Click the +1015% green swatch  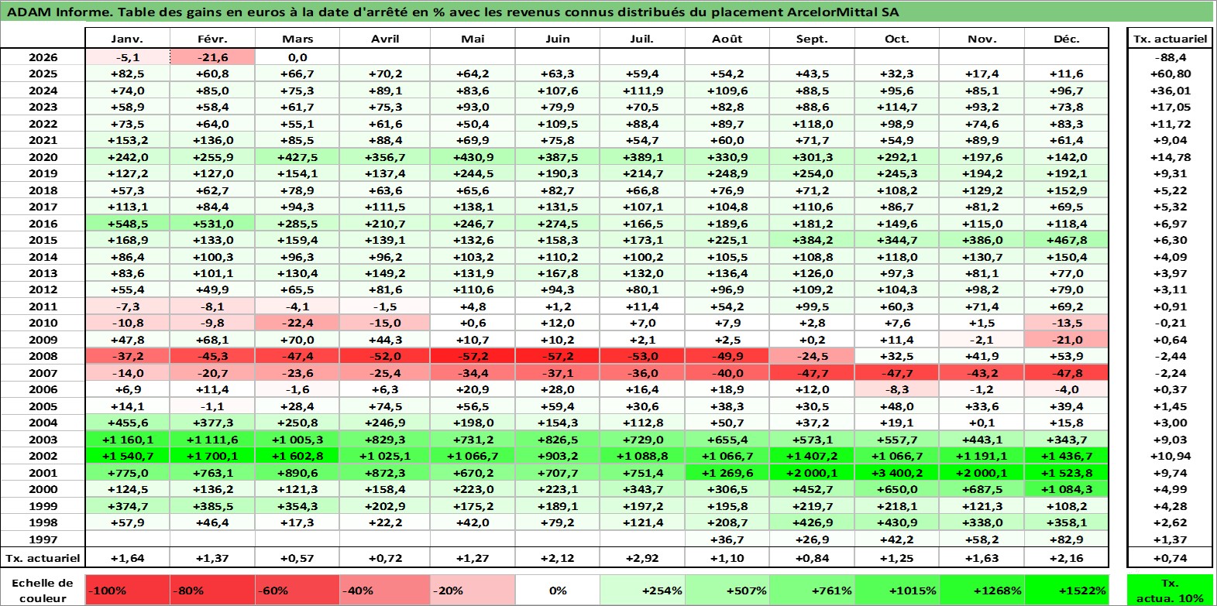coord(897,590)
